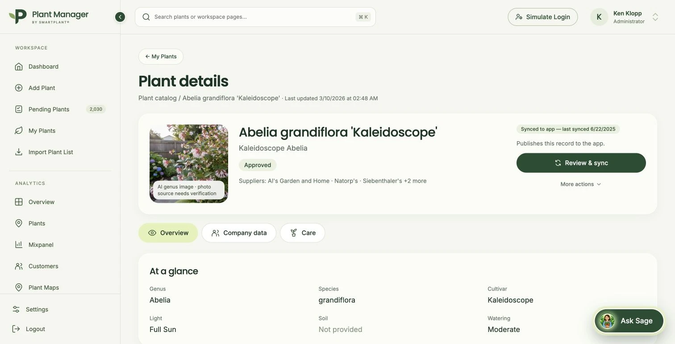Click the 'Not provided' Soil value
The width and height of the screenshot is (675, 344).
coord(340,329)
